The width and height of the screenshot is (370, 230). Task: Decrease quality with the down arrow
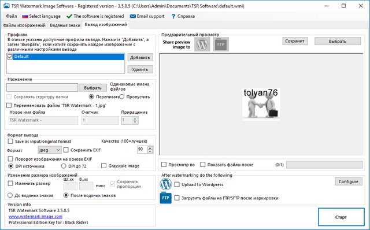tap(150, 151)
